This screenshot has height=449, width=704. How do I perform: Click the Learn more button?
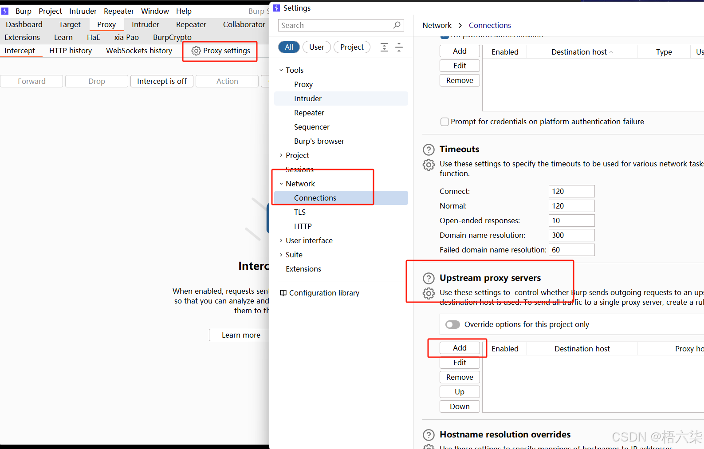point(240,335)
